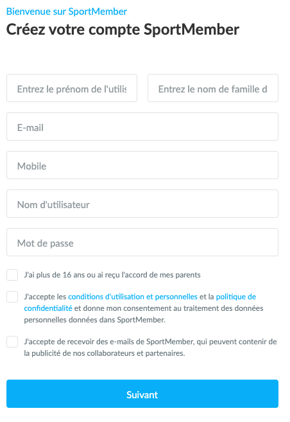This screenshot has width=290, height=422.
Task: Select the E-mail input field
Action: pos(142,127)
